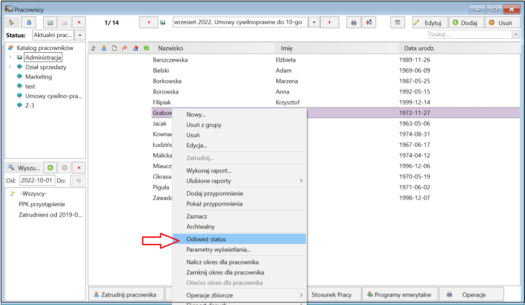Image resolution: width=525 pixels, height=305 pixels.
Task: Choose Nowy... from context menu
Action: click(x=239, y=114)
